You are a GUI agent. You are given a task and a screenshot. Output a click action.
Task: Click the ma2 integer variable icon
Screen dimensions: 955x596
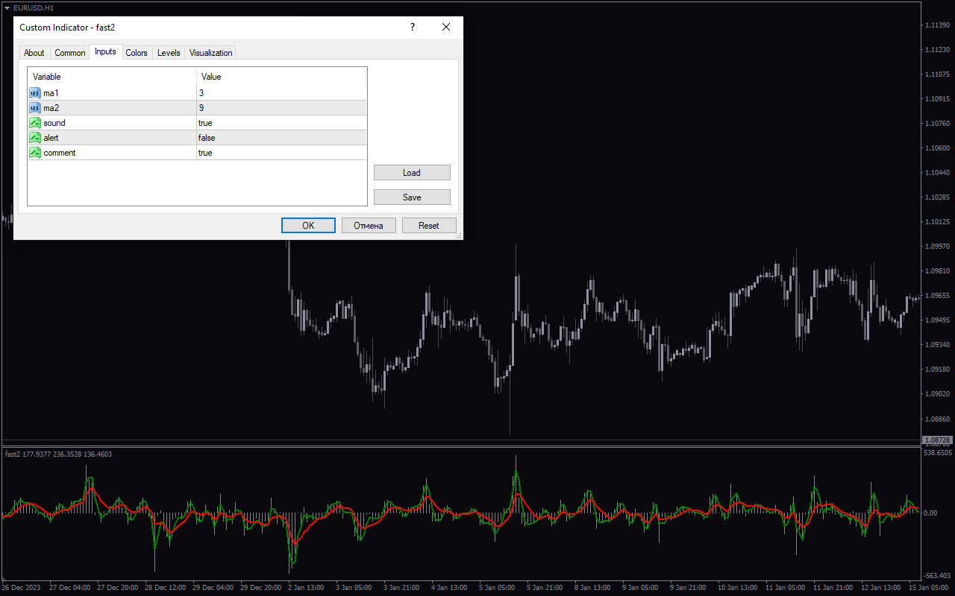(35, 108)
